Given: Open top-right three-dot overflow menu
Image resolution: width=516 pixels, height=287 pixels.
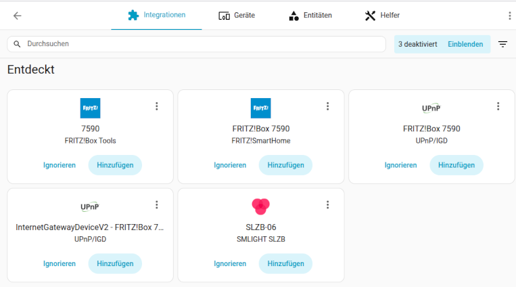Looking at the screenshot, I should point(509,16).
